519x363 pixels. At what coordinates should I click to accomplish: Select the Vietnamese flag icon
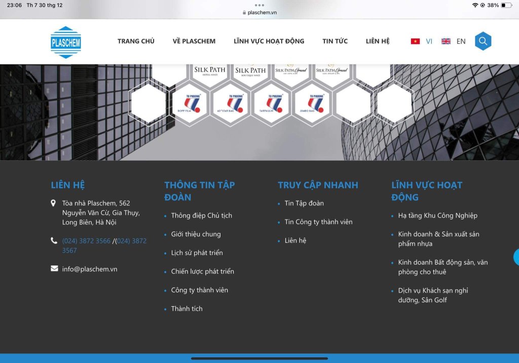coord(415,41)
